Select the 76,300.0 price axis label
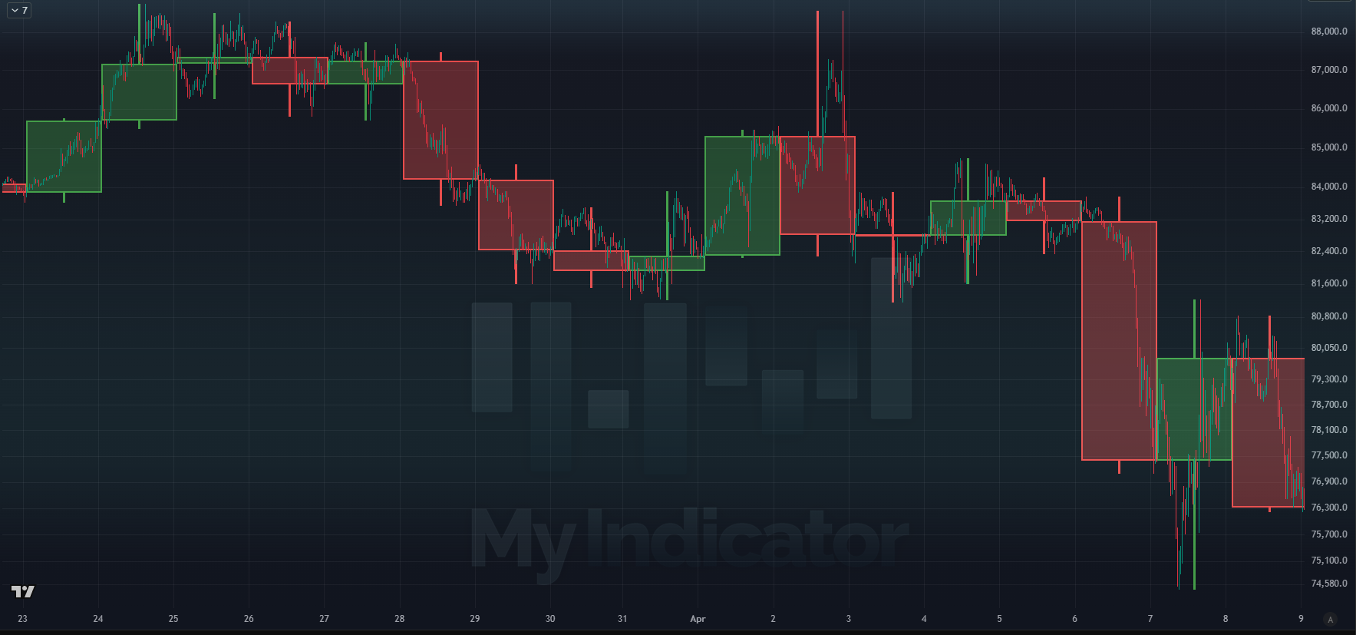The image size is (1356, 635). tap(1329, 508)
